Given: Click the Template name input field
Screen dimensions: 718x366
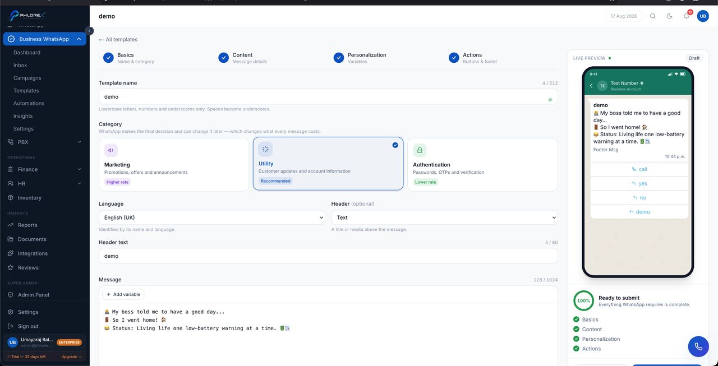Looking at the screenshot, I should 328,96.
